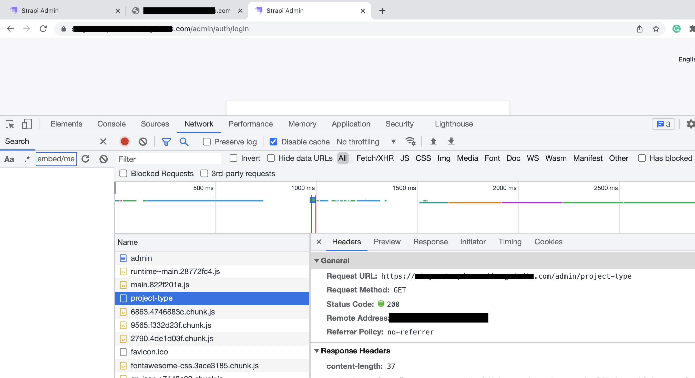Screen dimensions: 695x378
Task: Open network search magnifier icon
Action: tap(184, 142)
